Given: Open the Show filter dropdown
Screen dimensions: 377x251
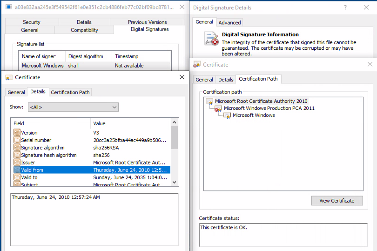Looking at the screenshot, I should 73,107.
